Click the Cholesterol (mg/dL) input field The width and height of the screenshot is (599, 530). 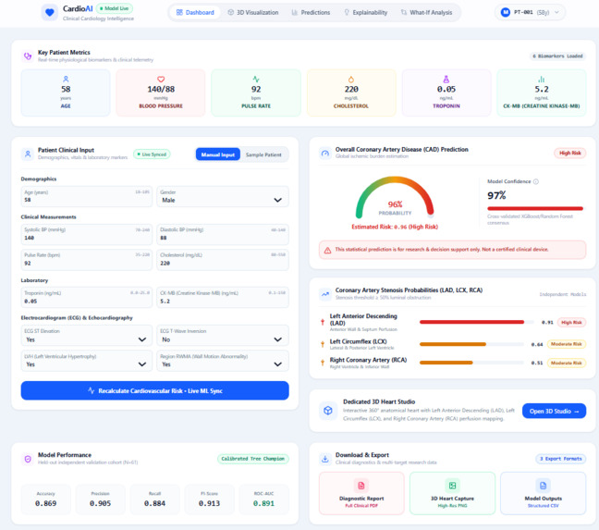[x=223, y=260]
